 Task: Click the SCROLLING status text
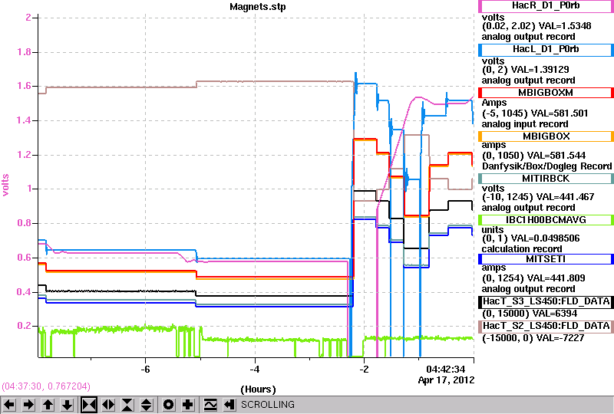pos(268,405)
